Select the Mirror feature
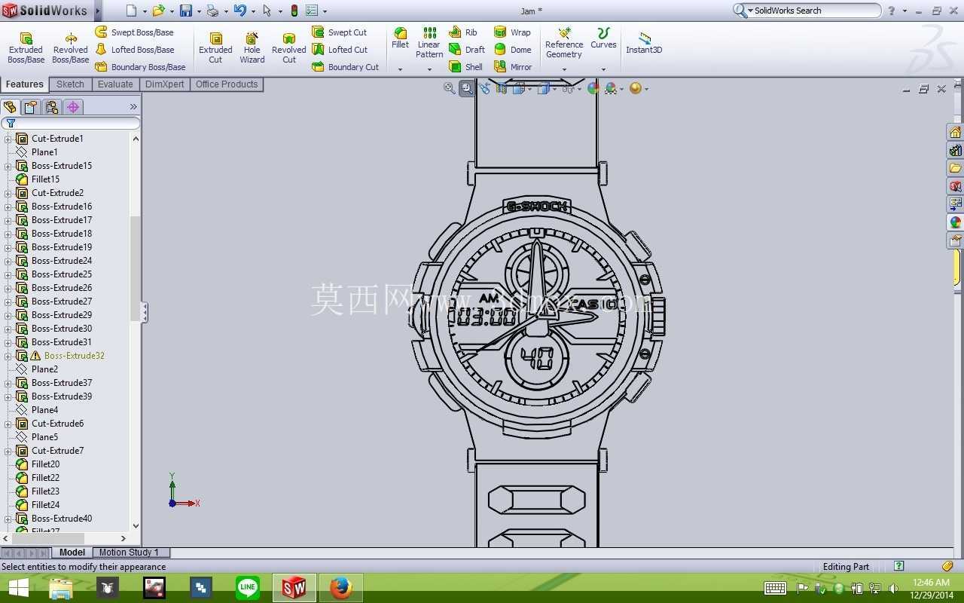Screen dimensions: 964x603 point(513,67)
